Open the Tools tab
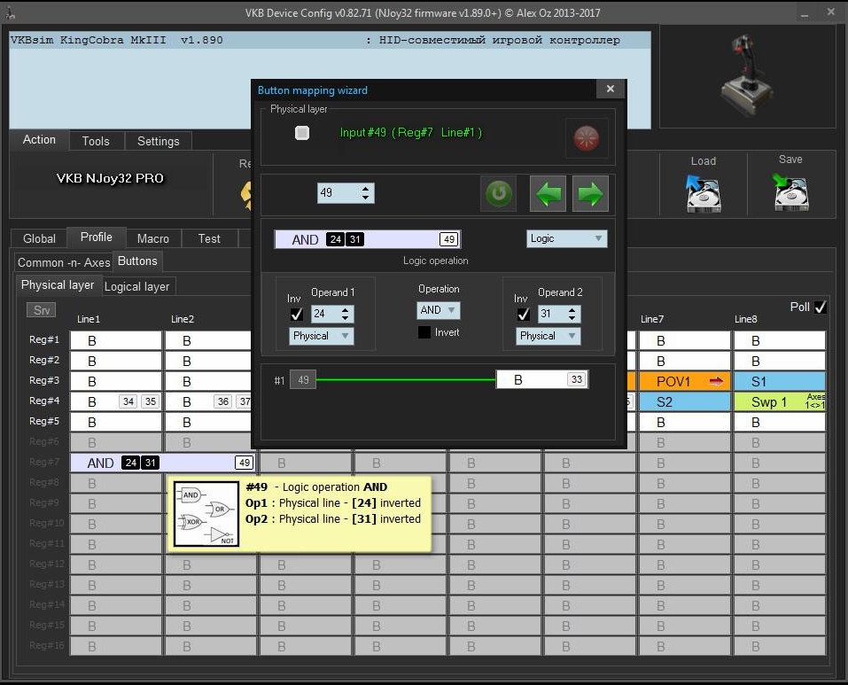The image size is (848, 685). [x=96, y=141]
